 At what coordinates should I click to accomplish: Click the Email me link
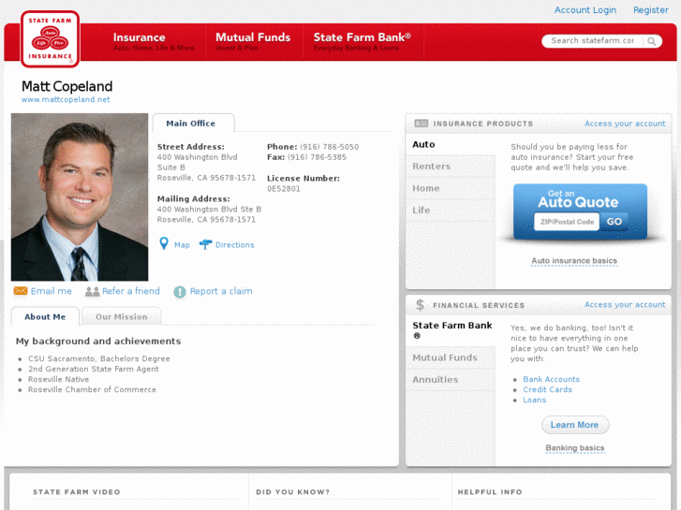pyautogui.click(x=52, y=291)
